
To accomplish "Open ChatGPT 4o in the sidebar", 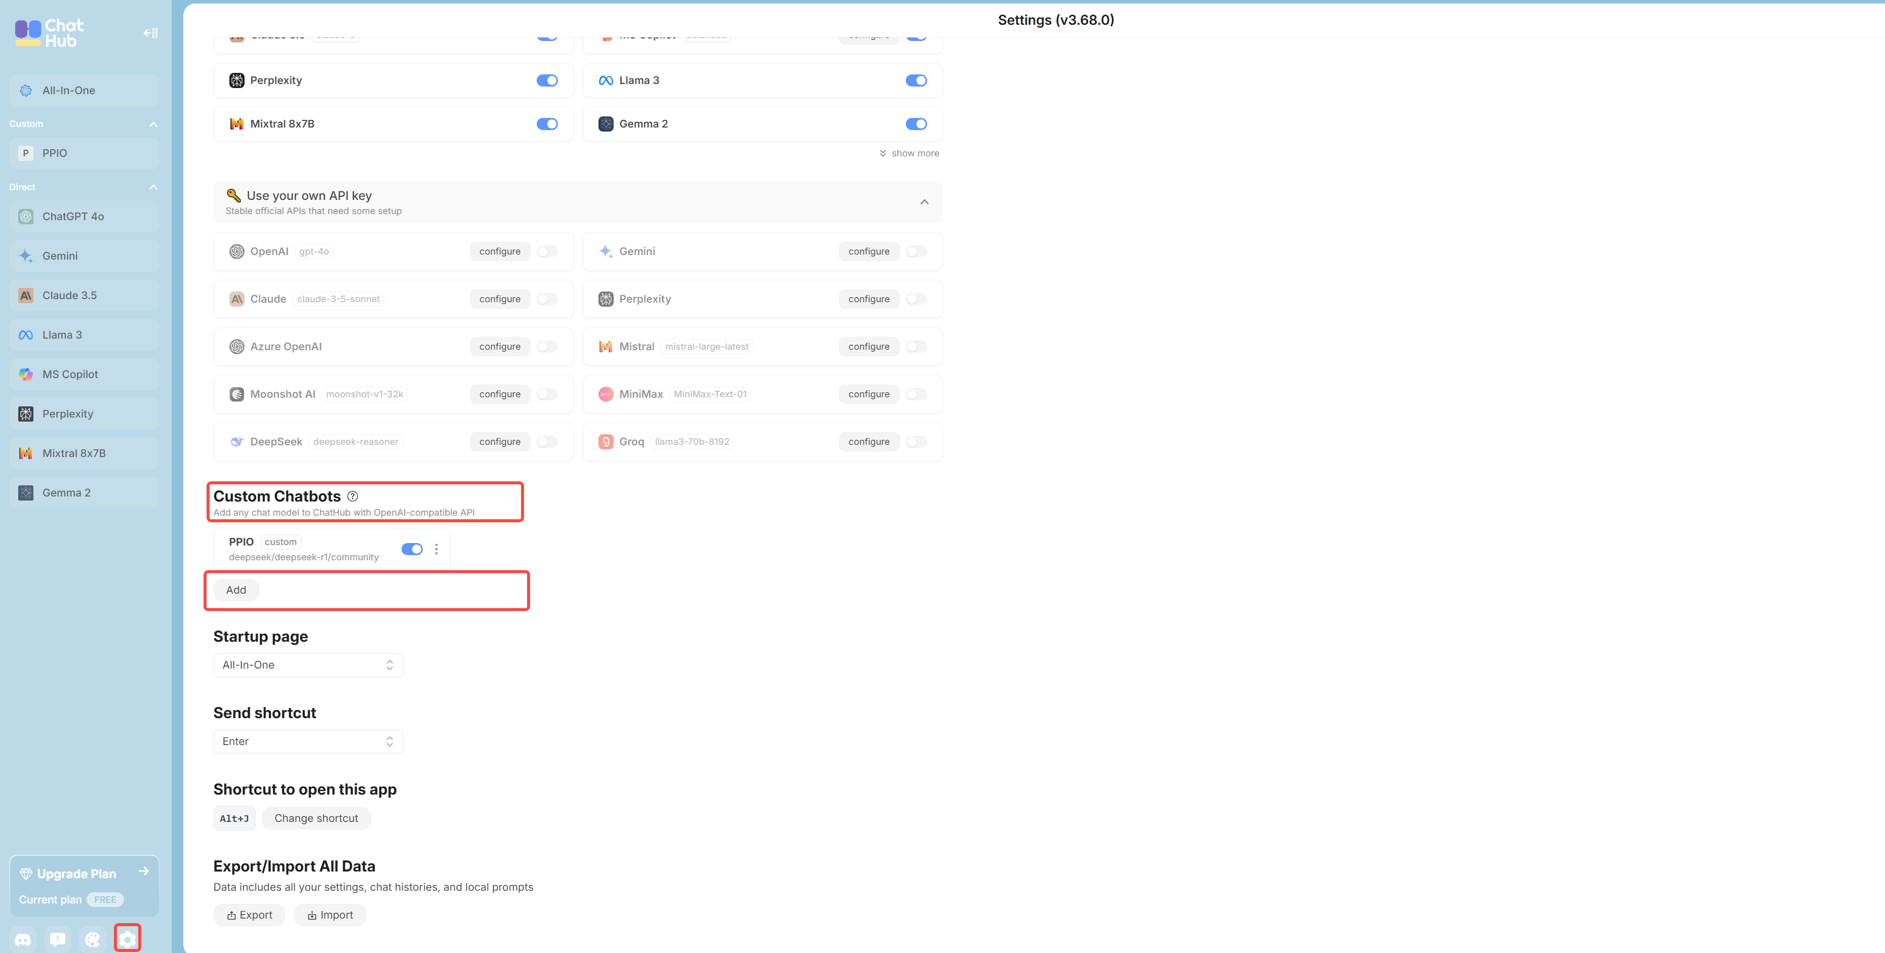I will pos(84,217).
